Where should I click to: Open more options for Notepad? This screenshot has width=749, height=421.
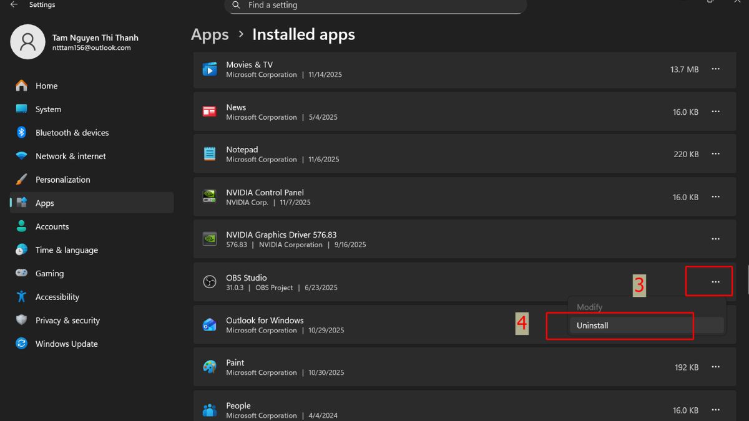(x=715, y=154)
